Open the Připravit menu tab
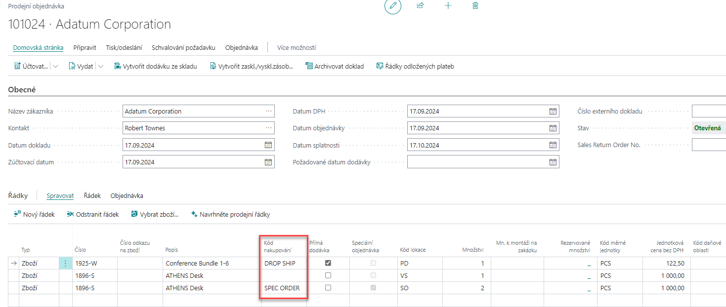Viewport: 726px width, 307px height. 85,48
